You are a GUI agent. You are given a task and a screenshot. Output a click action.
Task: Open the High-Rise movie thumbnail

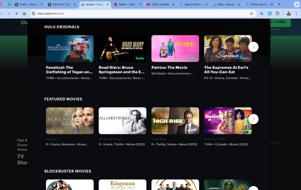pos(175,121)
